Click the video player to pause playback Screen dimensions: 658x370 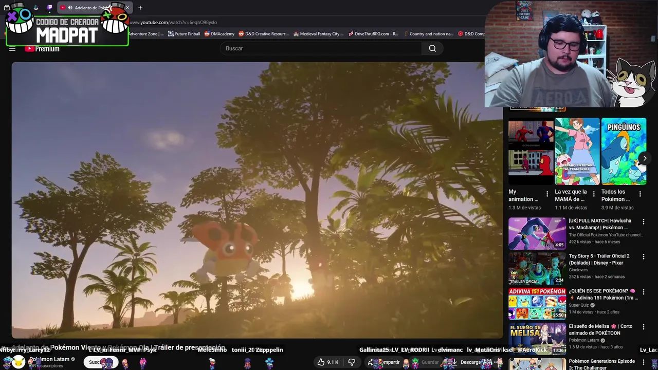pos(257,200)
